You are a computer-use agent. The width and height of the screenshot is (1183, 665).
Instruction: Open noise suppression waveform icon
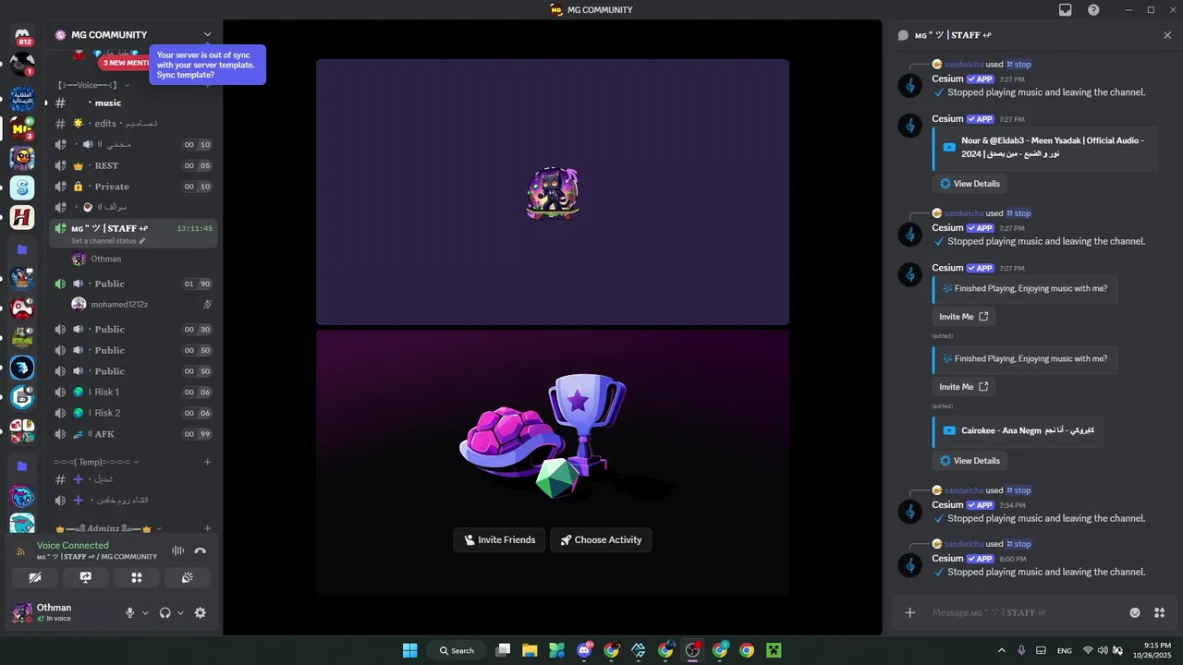tap(177, 551)
